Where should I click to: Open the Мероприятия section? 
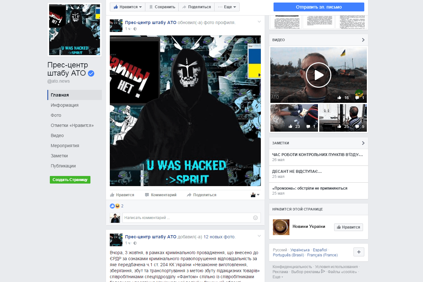tap(65, 146)
